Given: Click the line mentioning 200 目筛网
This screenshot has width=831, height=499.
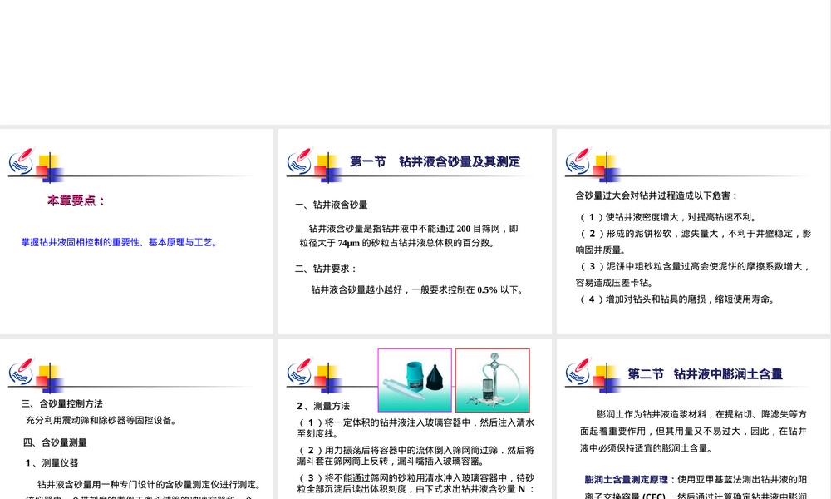Looking at the screenshot, I should click(413, 229).
